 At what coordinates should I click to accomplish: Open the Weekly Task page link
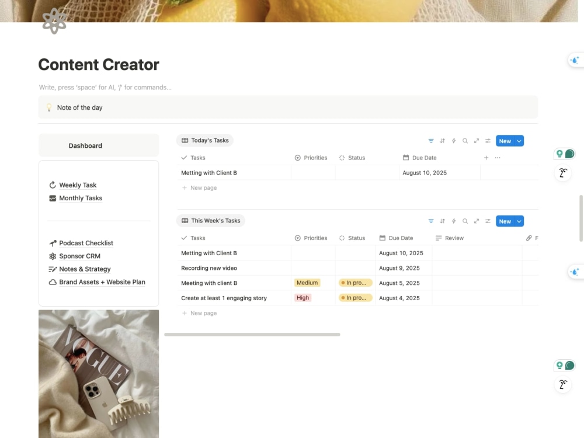[x=78, y=185]
